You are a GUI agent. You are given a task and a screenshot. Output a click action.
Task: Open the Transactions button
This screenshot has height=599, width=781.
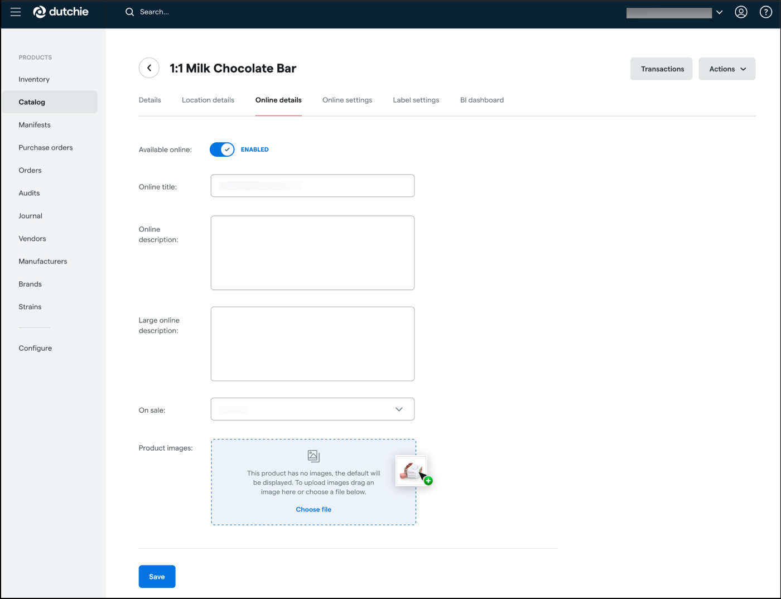[x=662, y=69]
